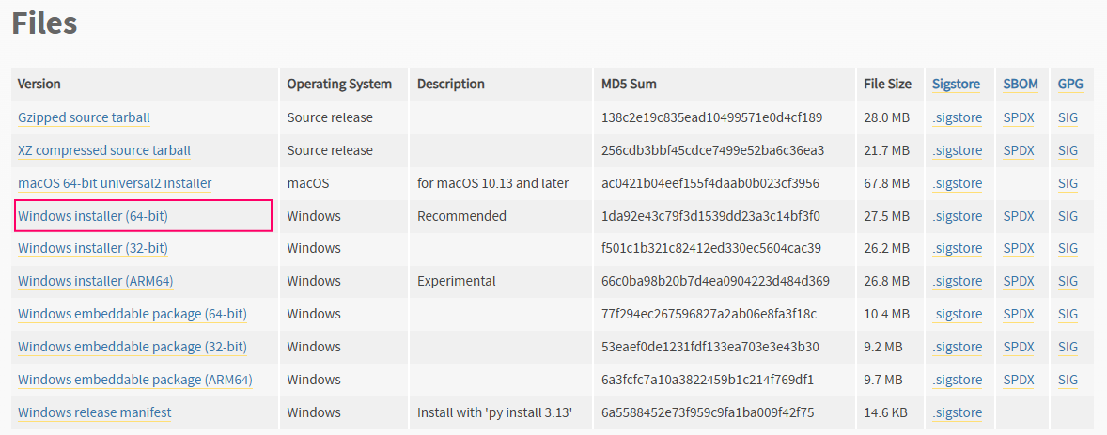Open XZ compressed source tarball link
The width and height of the screenshot is (1107, 435).
pyautogui.click(x=104, y=150)
